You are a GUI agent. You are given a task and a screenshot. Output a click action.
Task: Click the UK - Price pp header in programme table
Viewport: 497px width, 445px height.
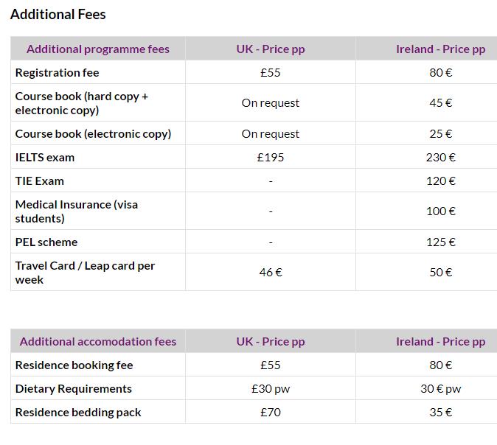point(271,49)
